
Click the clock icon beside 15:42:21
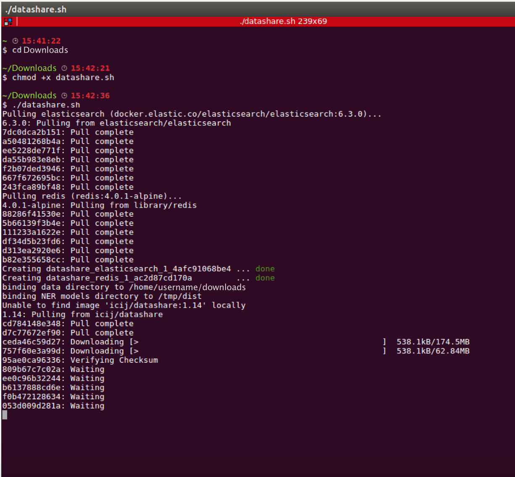point(64,68)
